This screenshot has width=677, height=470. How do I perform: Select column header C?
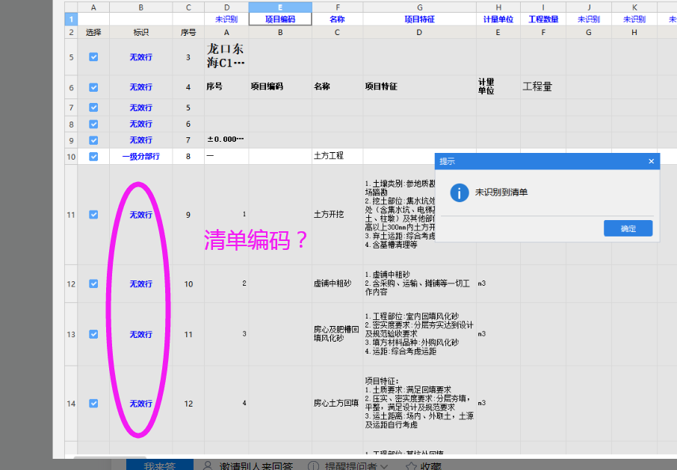click(188, 7)
